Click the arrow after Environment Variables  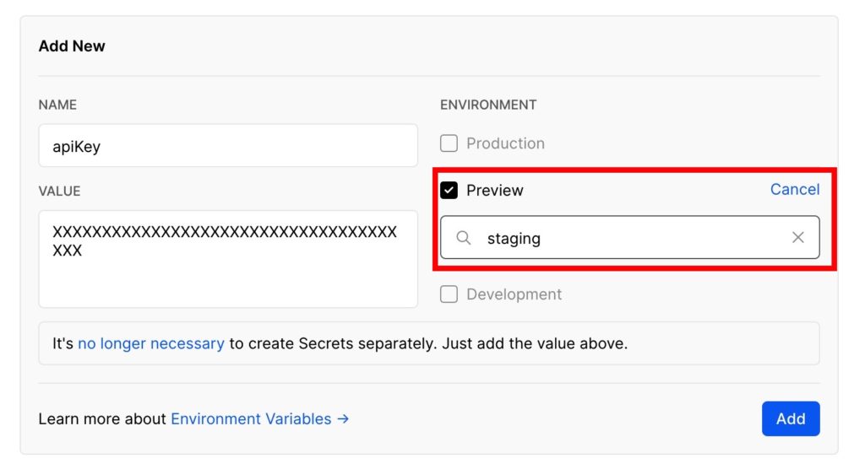[x=343, y=419]
